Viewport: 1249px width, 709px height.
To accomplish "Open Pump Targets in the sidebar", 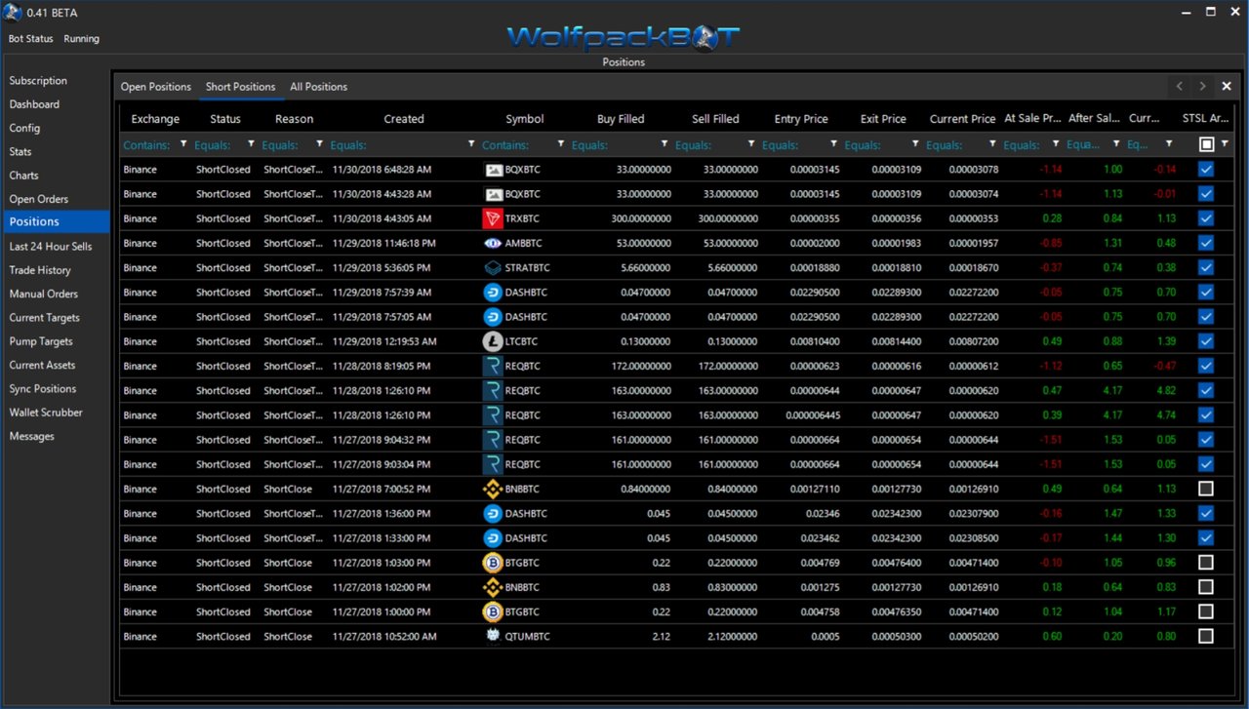I will point(41,341).
